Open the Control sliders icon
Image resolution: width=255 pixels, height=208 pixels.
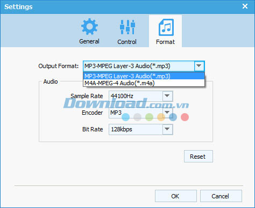(127, 27)
